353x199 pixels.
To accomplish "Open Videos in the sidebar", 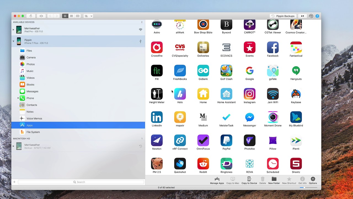I will pyautogui.click(x=78, y=78).
